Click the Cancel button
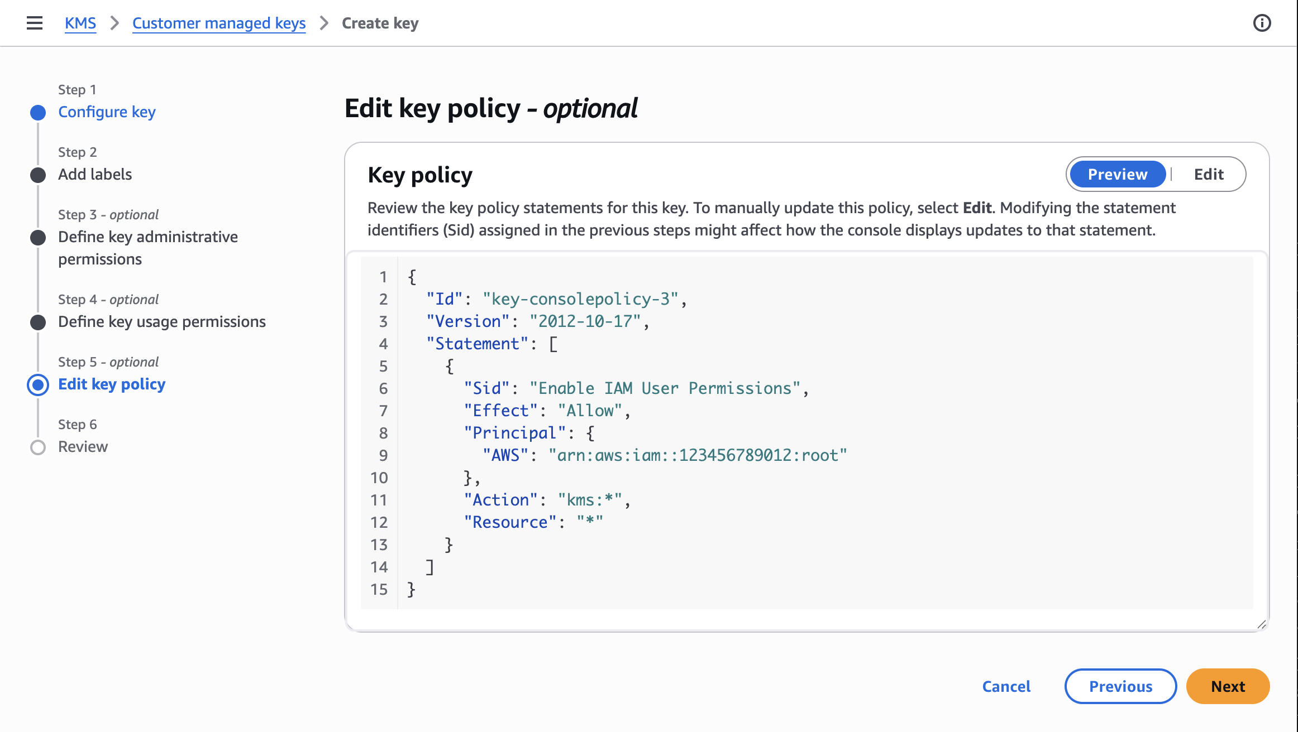 pyautogui.click(x=1006, y=686)
